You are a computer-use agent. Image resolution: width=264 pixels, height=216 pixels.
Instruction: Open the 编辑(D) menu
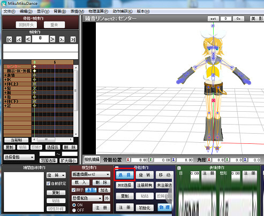tap(26, 11)
